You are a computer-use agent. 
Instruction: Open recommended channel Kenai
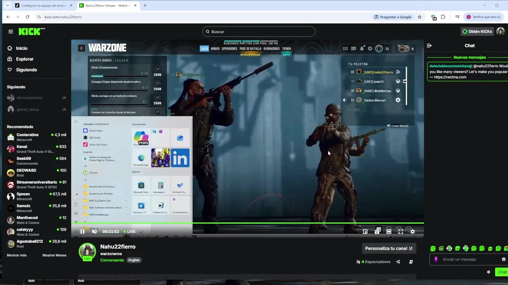pyautogui.click(x=36, y=149)
